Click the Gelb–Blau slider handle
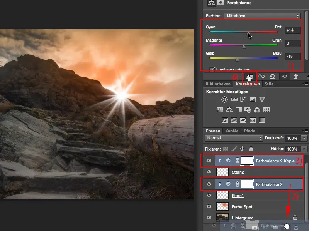309x231 pixels. click(237, 60)
